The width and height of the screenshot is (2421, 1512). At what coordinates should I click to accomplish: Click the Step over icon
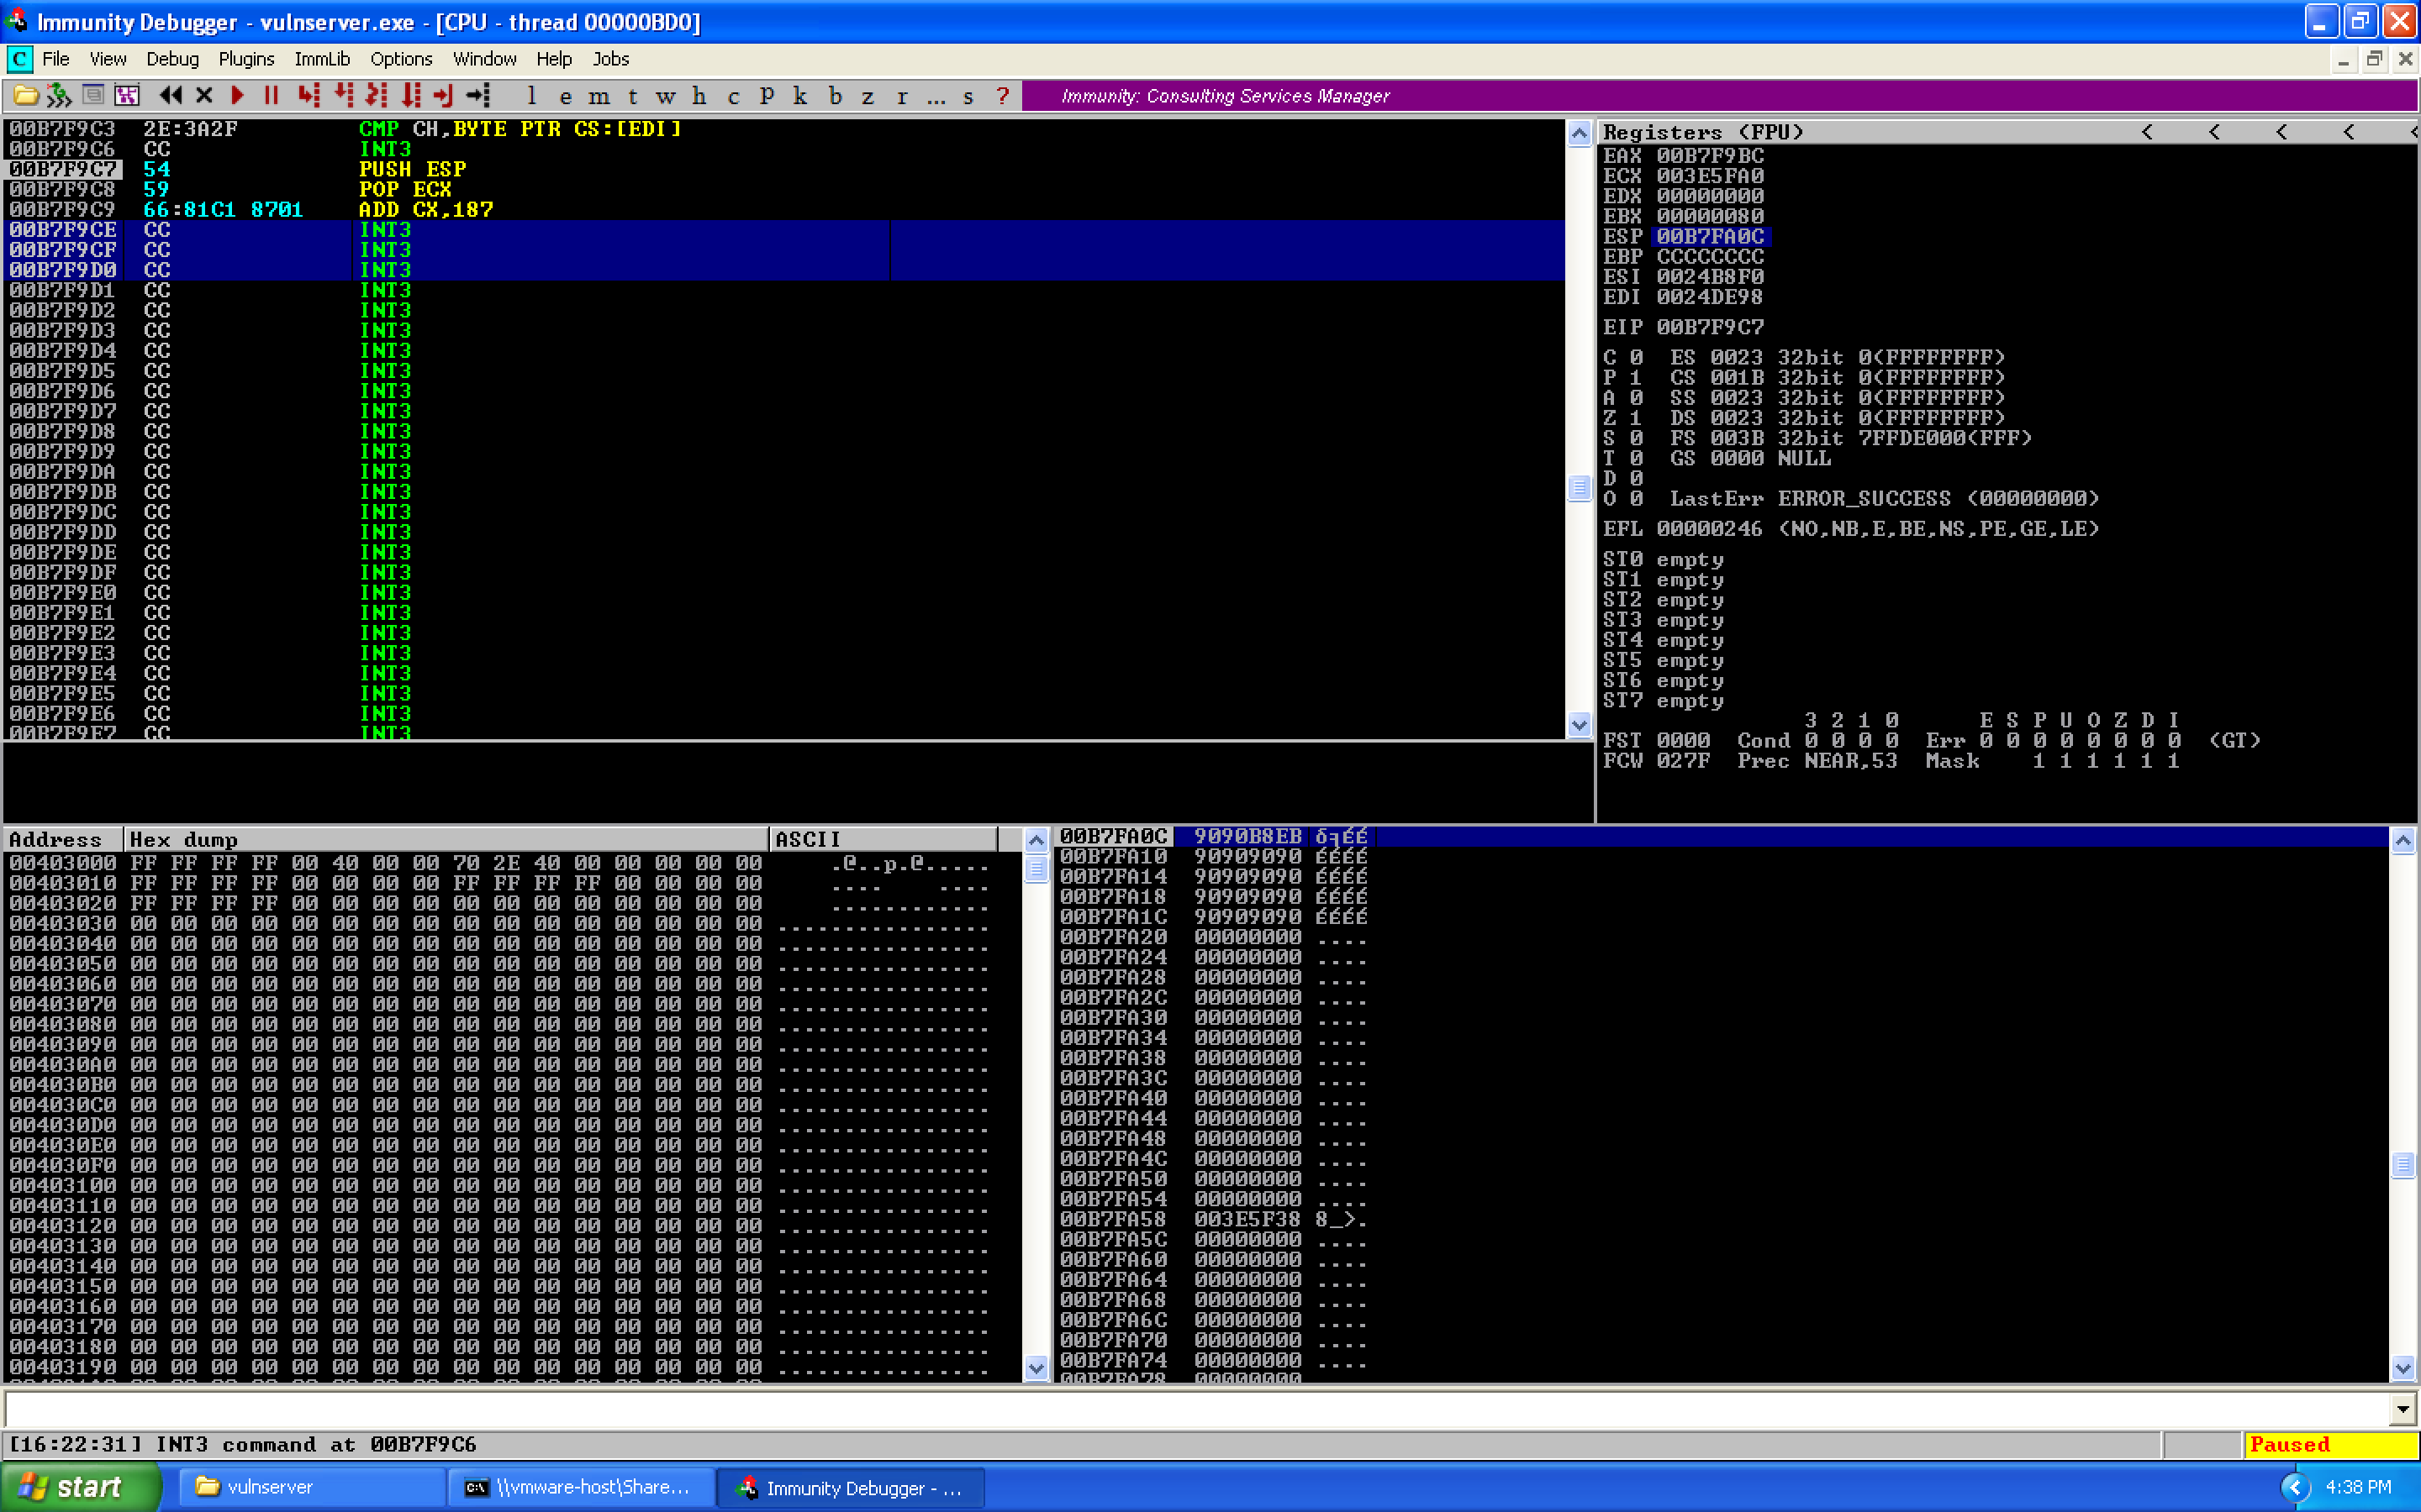click(342, 96)
